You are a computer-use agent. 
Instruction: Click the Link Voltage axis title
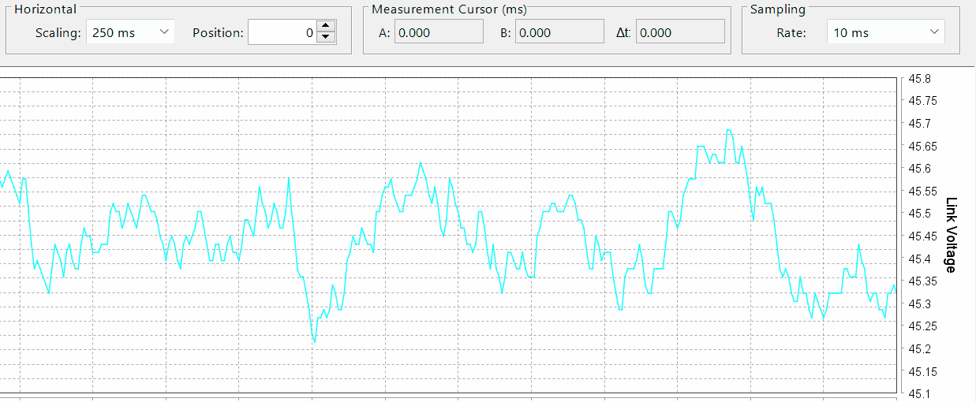pyautogui.click(x=950, y=235)
